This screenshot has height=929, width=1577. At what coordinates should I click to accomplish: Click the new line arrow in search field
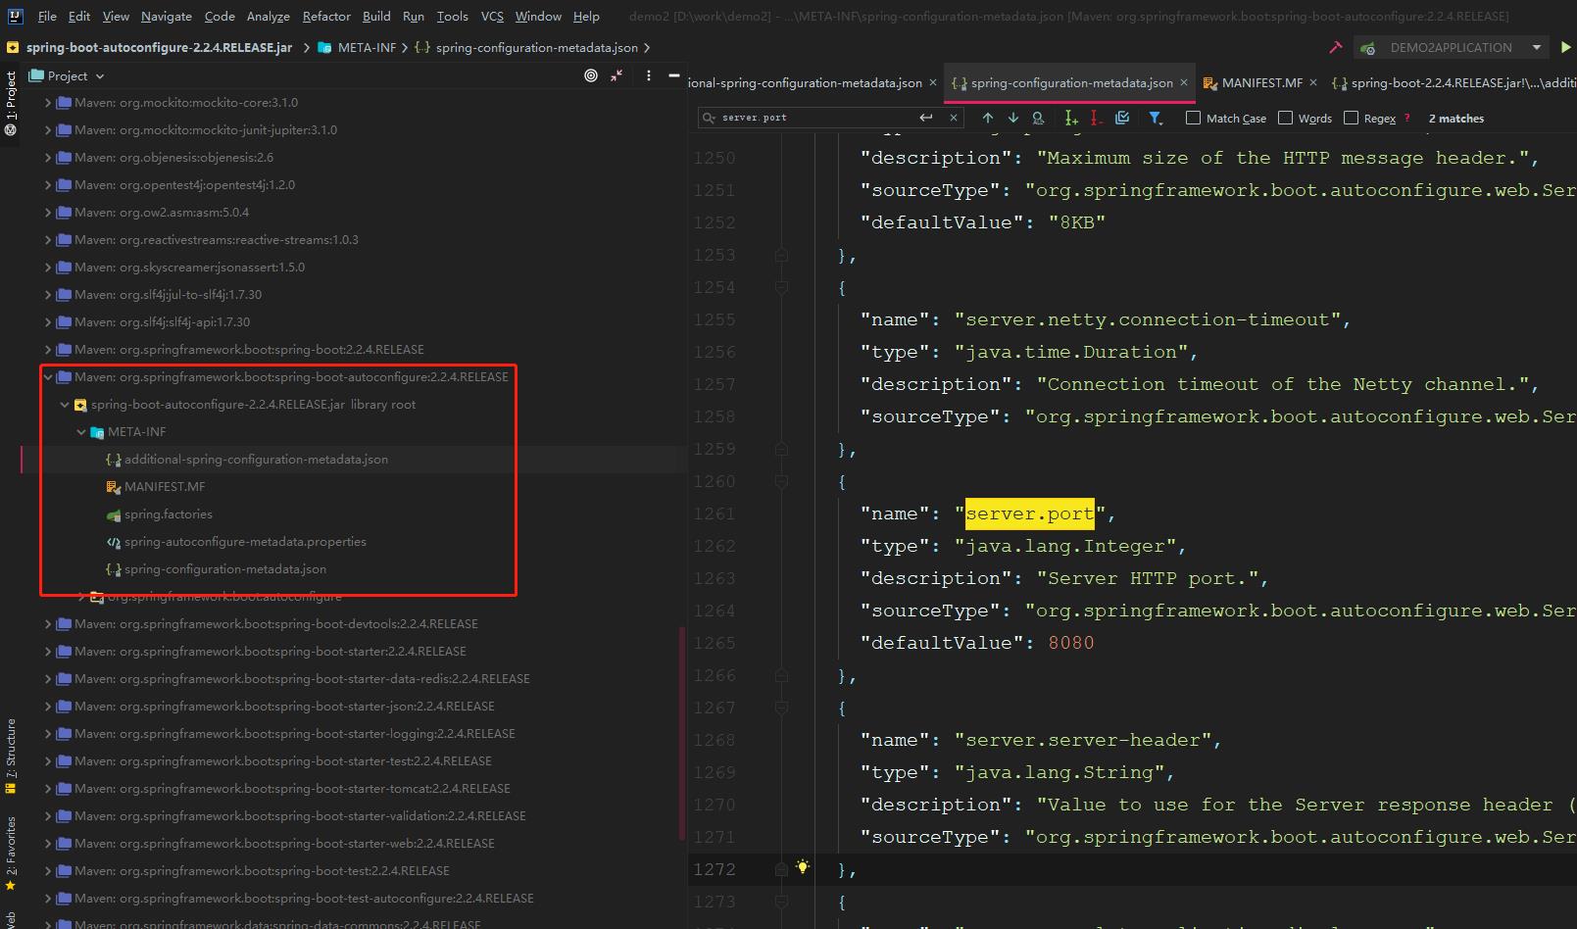[926, 118]
